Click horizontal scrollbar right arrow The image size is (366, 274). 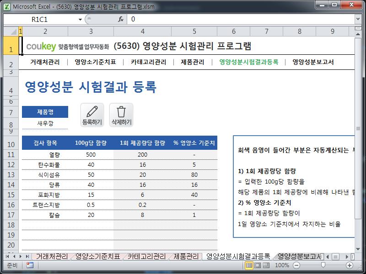tap(347, 257)
